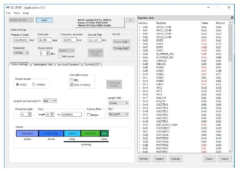The height and width of the screenshot is (171, 240).
Task: Expand register row 0x2B PCKTCTRL6
Action: (x=140, y=135)
